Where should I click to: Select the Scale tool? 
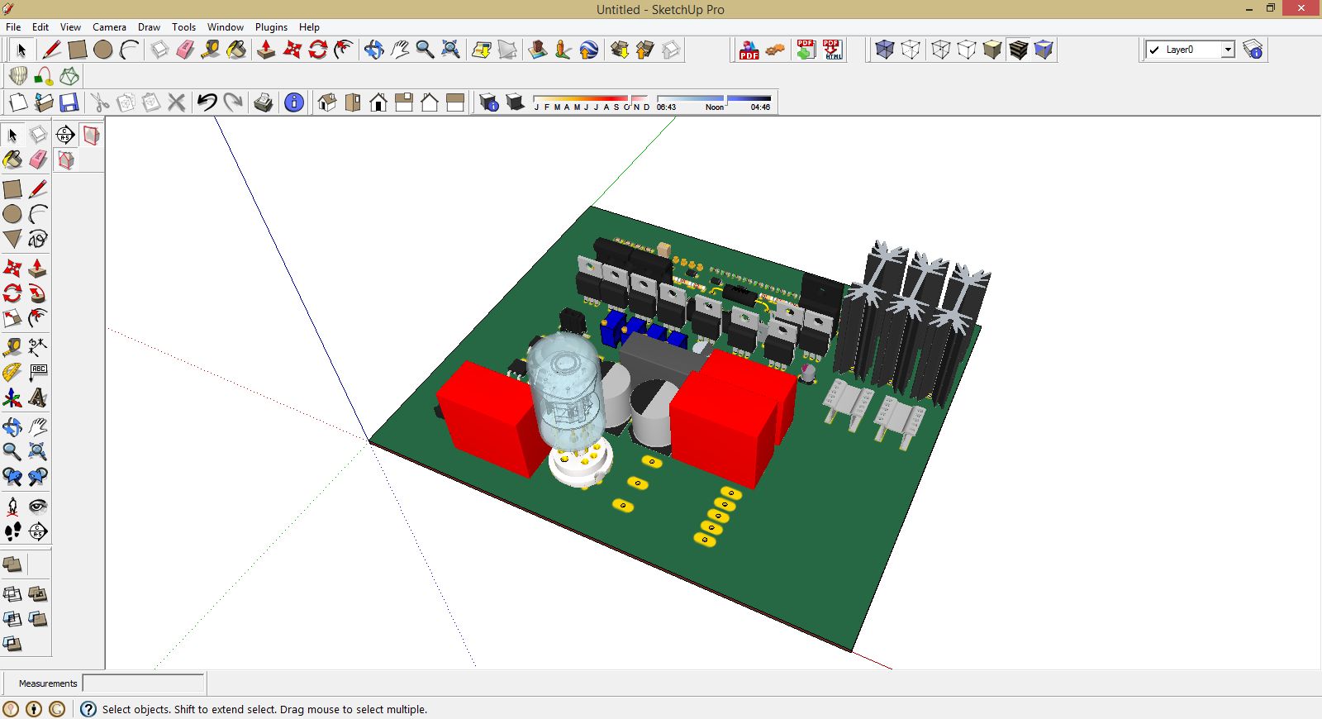pyautogui.click(x=12, y=318)
